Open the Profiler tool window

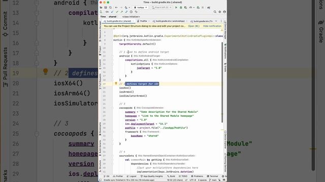118,176
